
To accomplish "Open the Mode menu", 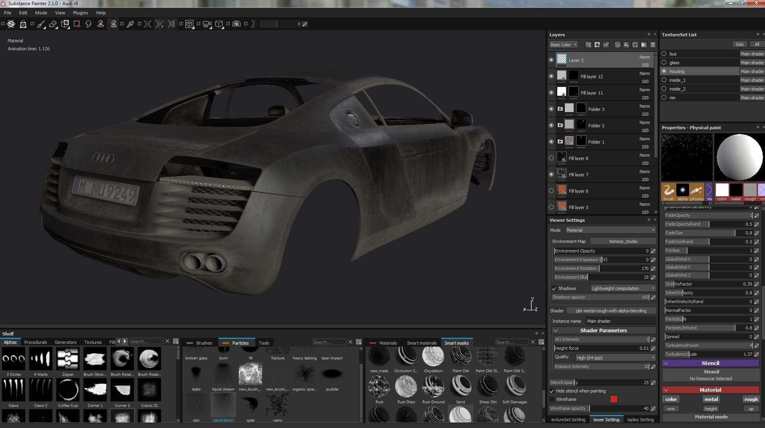I will click(x=41, y=13).
